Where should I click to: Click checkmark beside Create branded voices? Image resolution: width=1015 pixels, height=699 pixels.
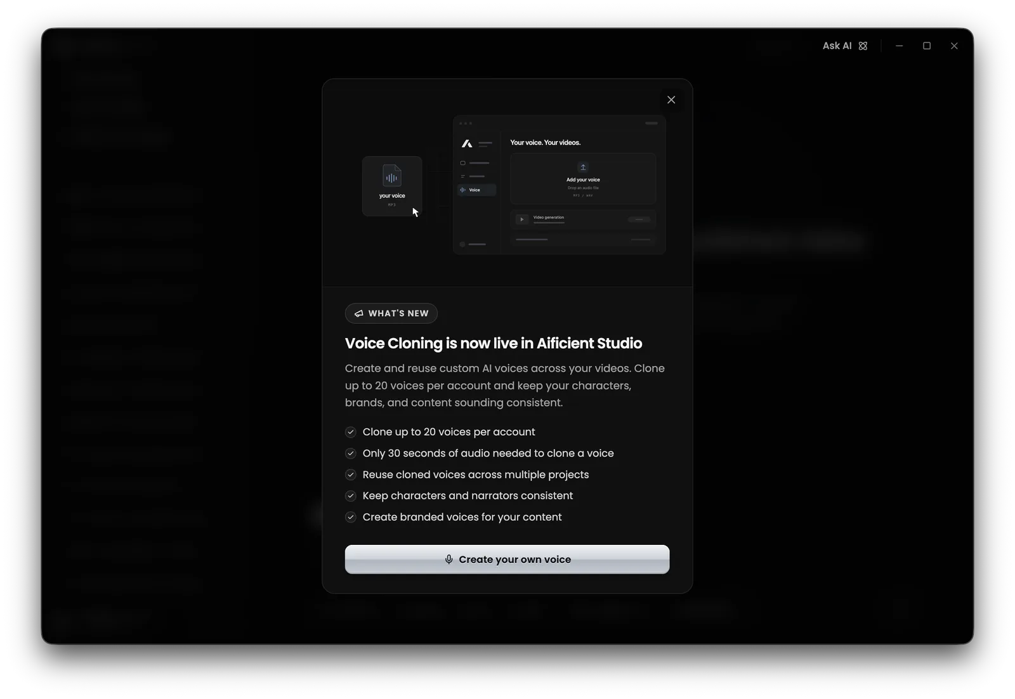(351, 517)
